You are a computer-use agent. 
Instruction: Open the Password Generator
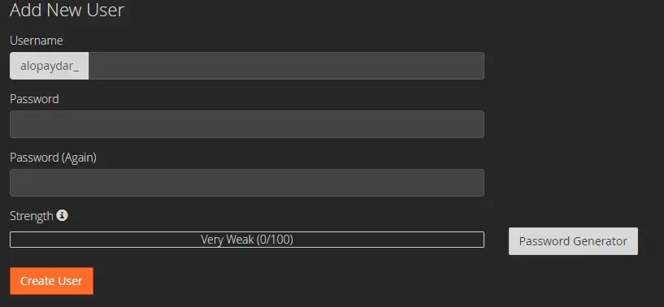(x=573, y=241)
